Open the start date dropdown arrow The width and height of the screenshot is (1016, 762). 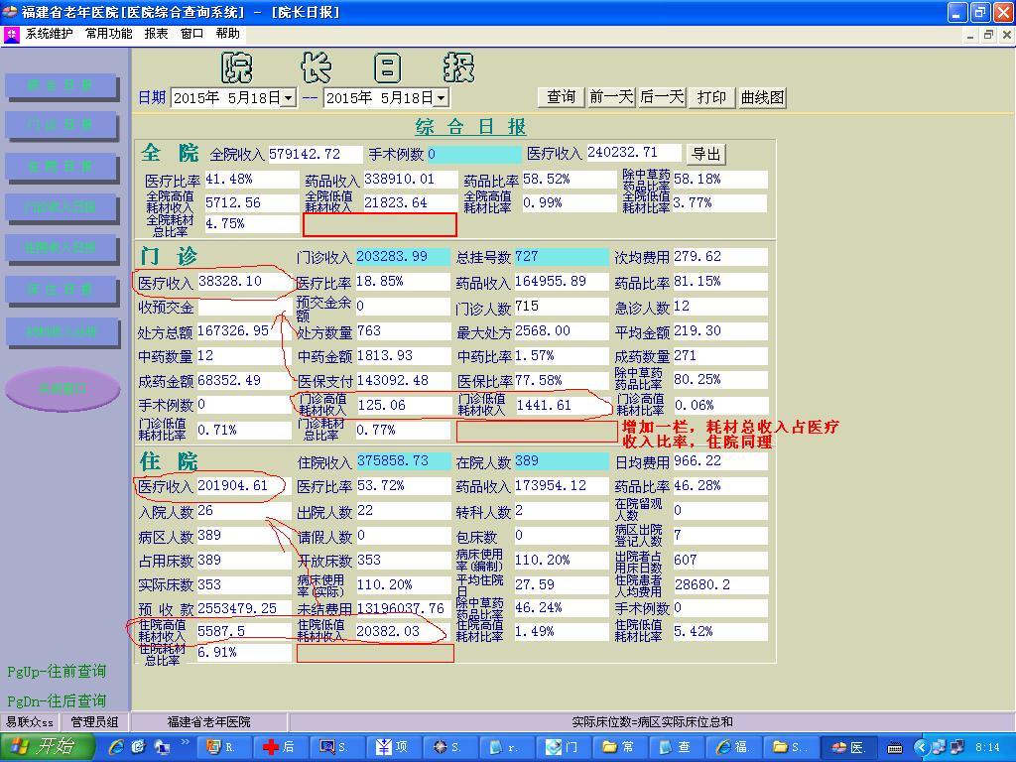[289, 98]
